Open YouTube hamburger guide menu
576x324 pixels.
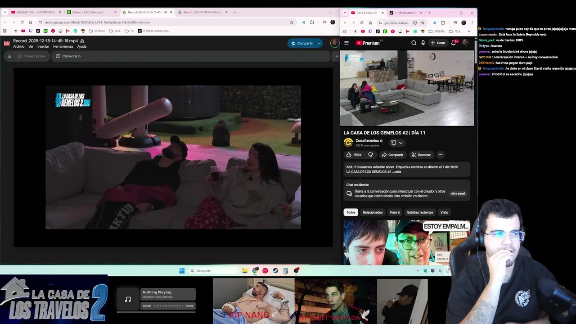pos(346,43)
